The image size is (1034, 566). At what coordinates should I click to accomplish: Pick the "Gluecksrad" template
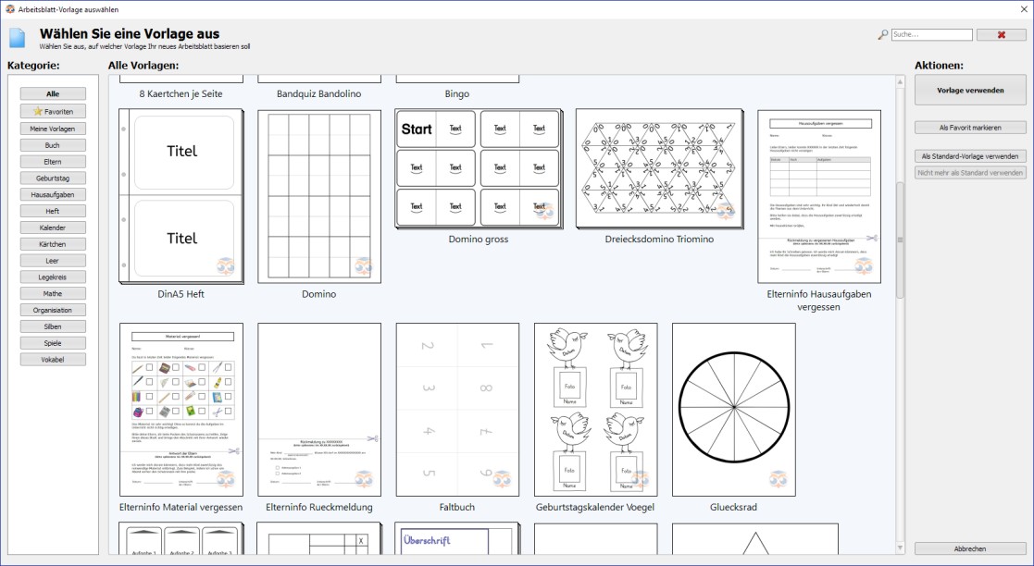(736, 407)
